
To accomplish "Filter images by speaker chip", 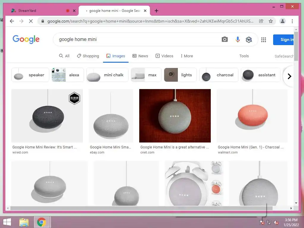I will 30,75.
